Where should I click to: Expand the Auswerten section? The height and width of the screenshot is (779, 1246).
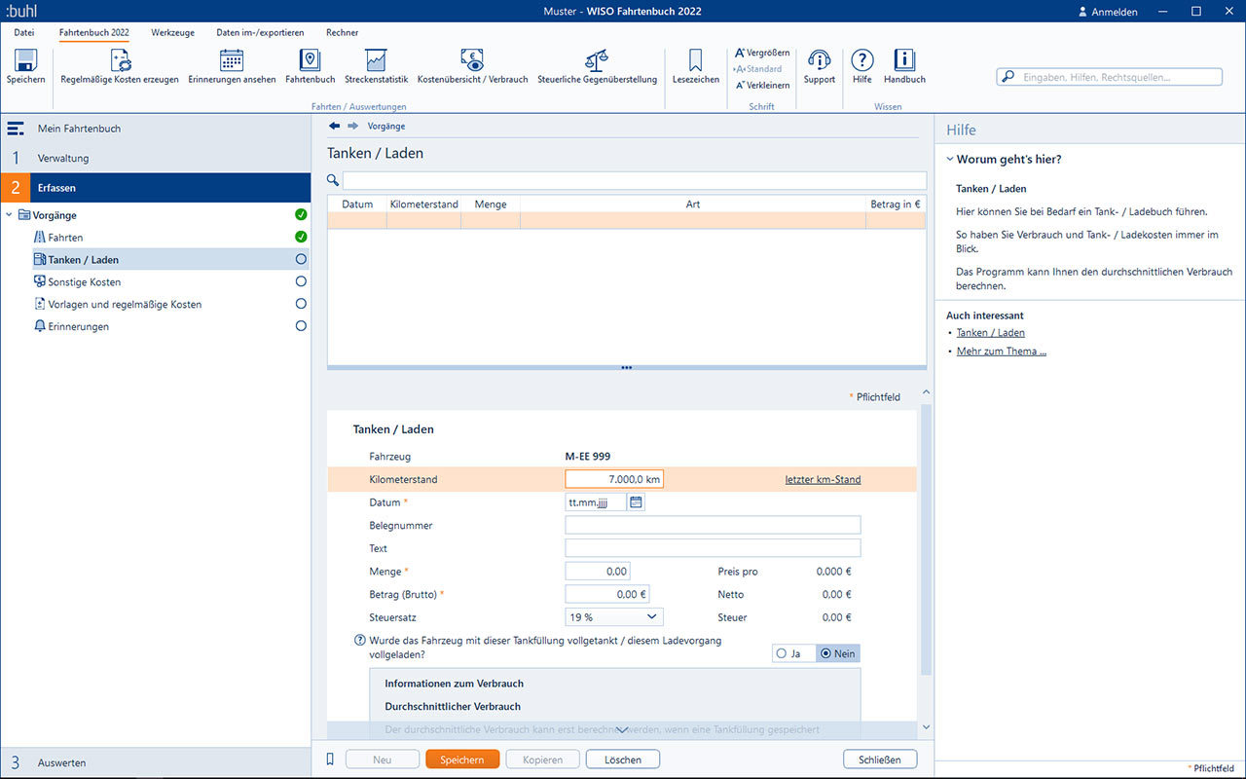coord(156,762)
